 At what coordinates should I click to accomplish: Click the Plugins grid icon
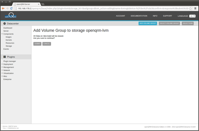tap(5, 57)
